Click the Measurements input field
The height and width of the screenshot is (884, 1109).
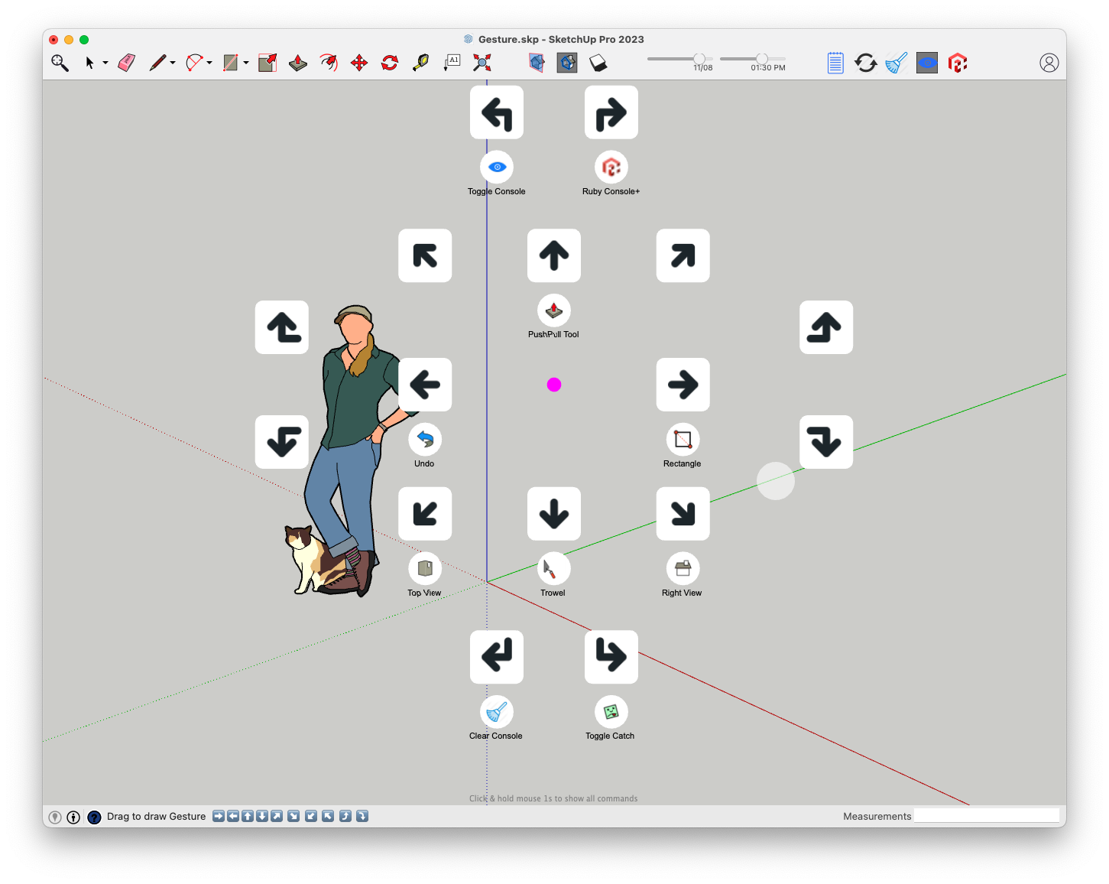986,816
